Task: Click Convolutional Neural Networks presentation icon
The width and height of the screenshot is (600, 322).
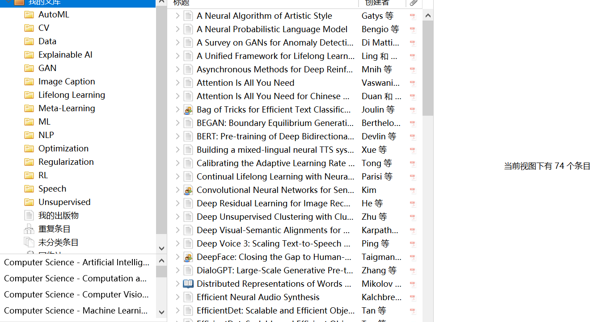Action: click(x=188, y=190)
